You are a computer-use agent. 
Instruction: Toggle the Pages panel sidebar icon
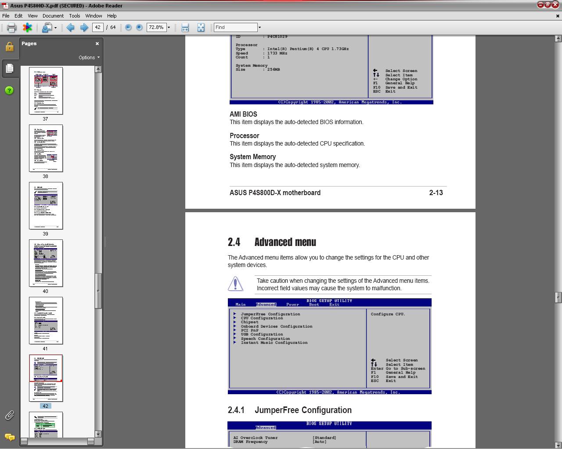[x=9, y=68]
